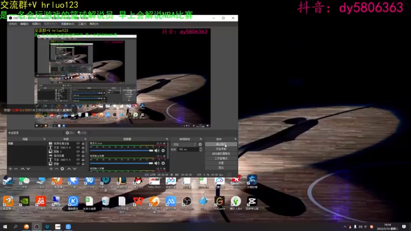
Task: Click the OBS preview canvas thumbnail
Action: coord(122,78)
